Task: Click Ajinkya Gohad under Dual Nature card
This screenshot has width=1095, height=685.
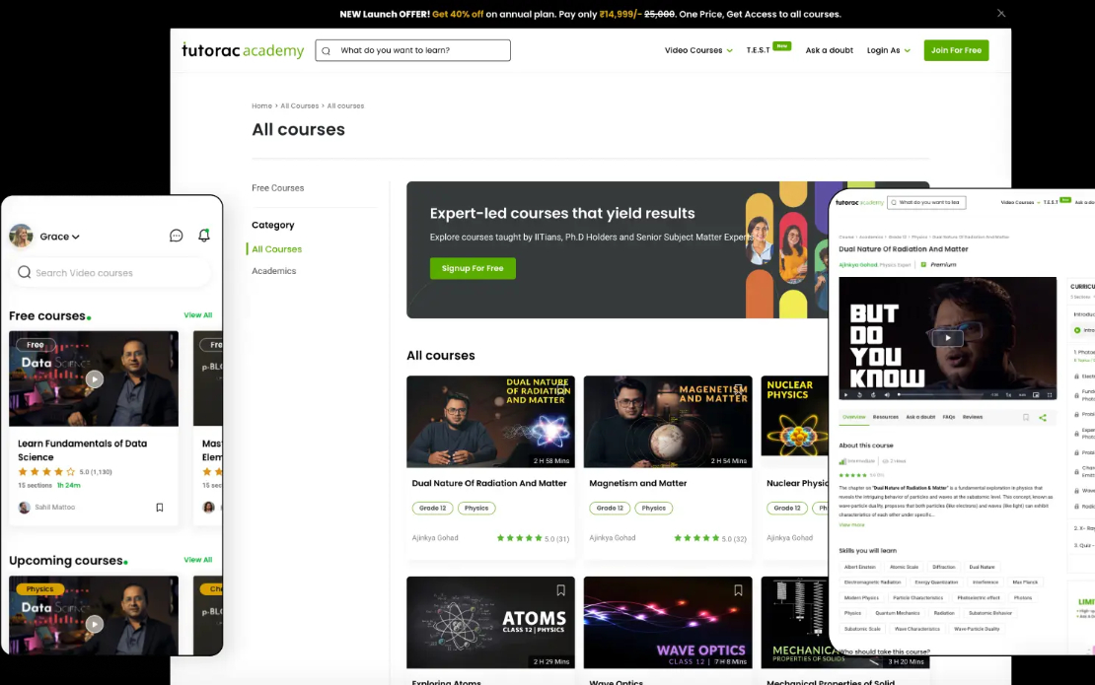Action: tap(435, 538)
